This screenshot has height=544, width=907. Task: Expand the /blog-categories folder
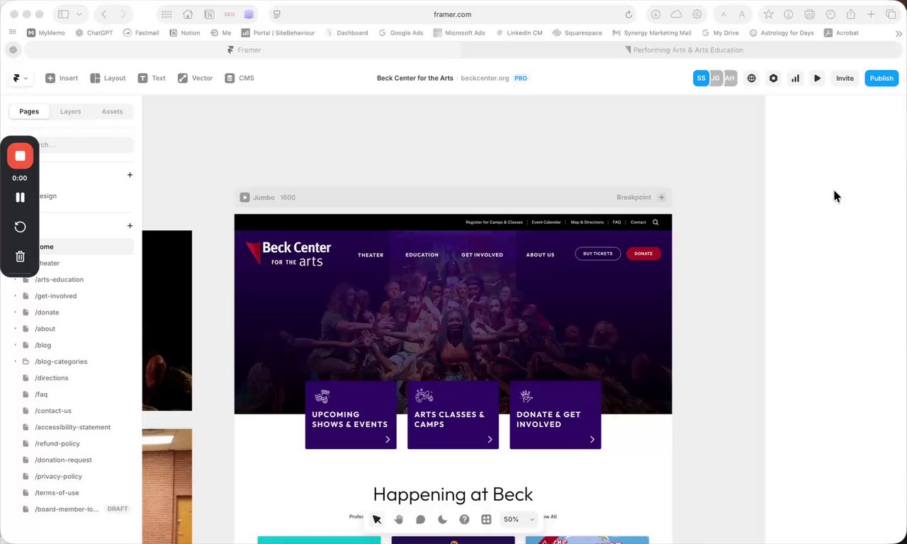pos(16,361)
